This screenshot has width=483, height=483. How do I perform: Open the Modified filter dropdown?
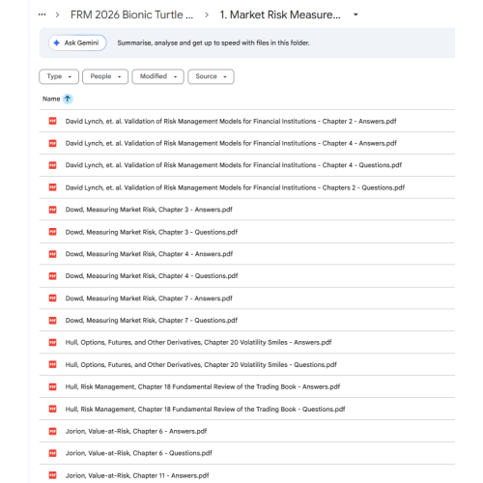click(x=157, y=76)
